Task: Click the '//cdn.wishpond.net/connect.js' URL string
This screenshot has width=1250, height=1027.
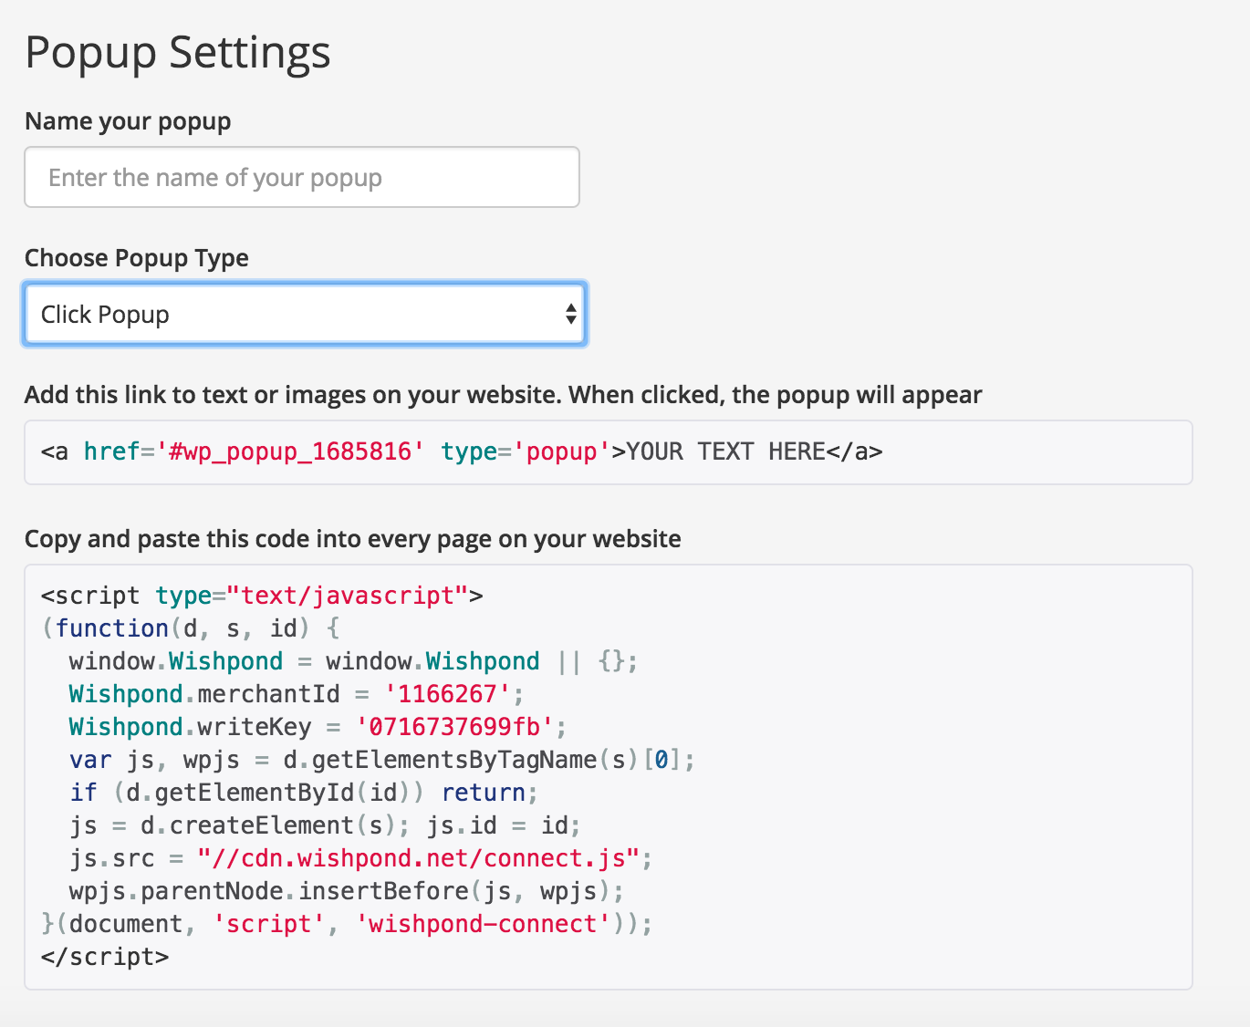Action: pyautogui.click(x=419, y=858)
